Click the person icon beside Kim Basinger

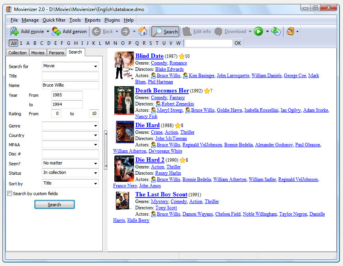186,76
